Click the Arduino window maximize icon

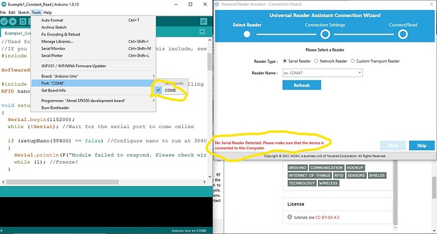191,4
